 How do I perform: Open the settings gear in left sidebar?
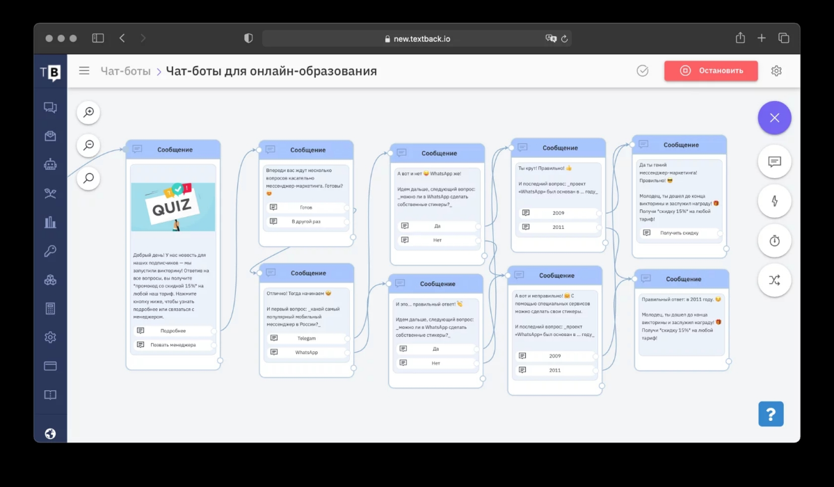[x=51, y=337]
